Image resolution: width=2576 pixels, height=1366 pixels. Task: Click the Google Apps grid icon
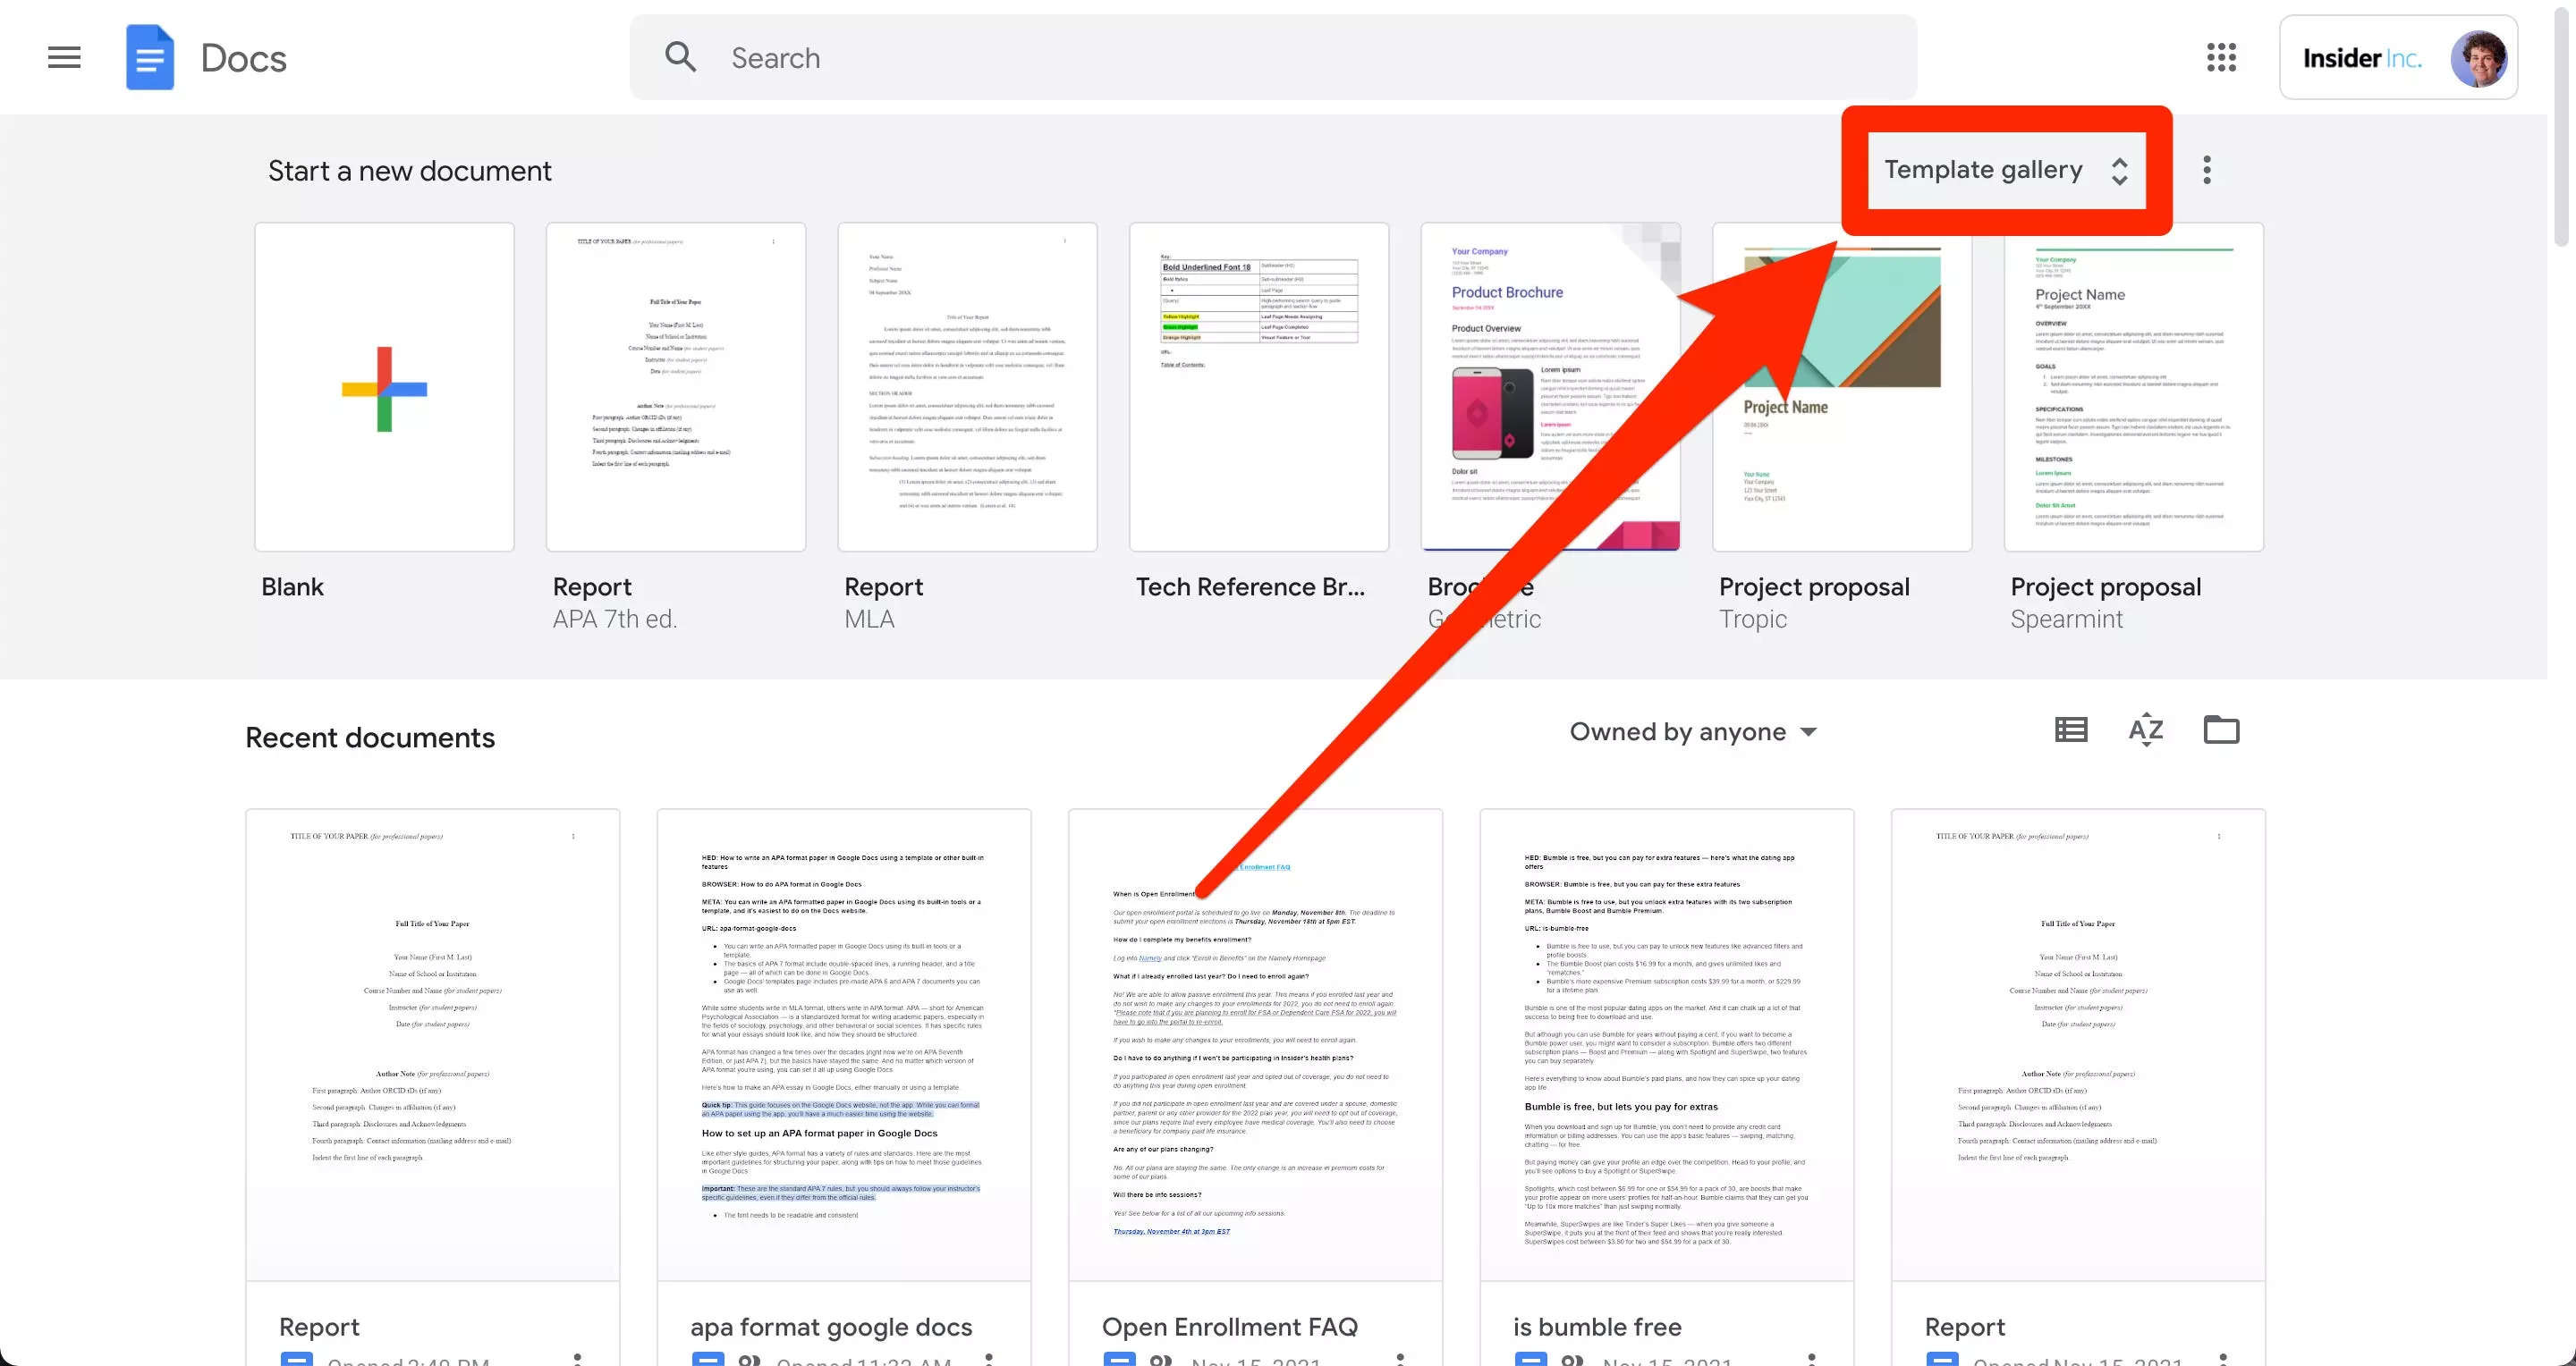(2222, 56)
